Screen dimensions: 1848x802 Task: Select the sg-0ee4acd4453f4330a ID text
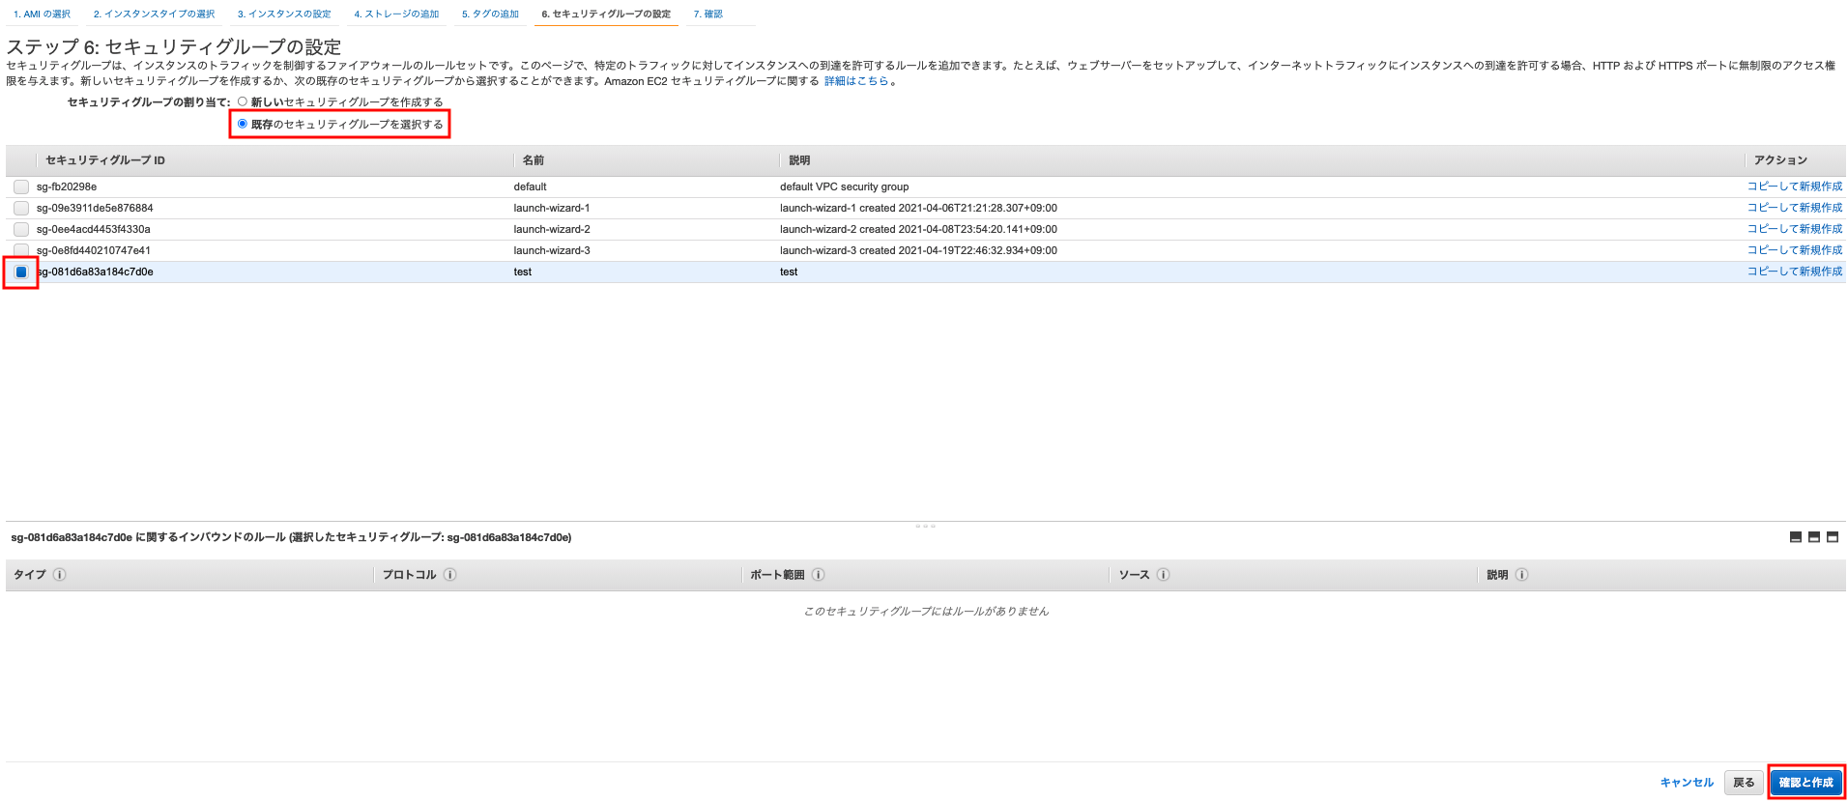coord(94,229)
